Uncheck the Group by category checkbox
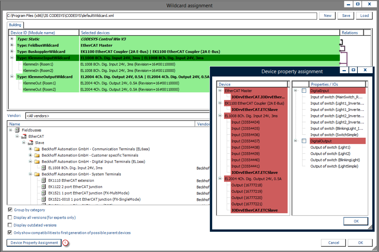Viewport: 379px width, 252px height. tap(10, 210)
